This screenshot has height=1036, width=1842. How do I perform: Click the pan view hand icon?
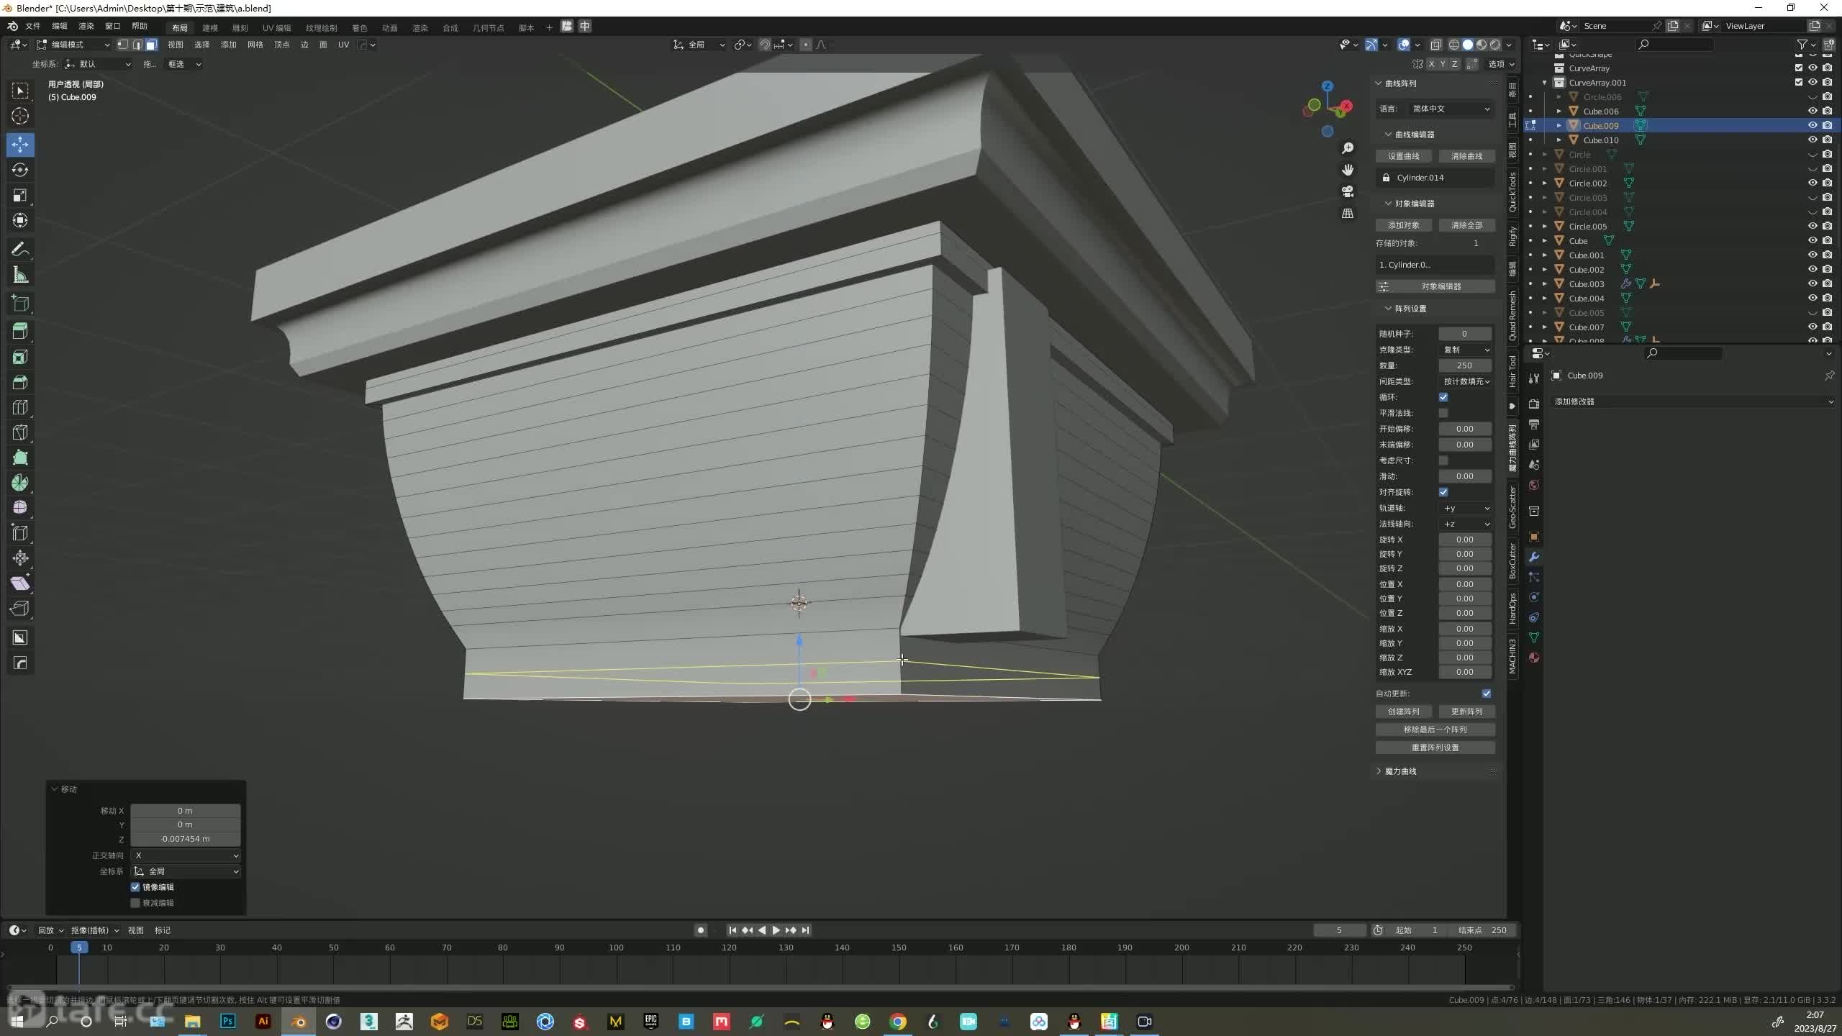pos(1348,170)
